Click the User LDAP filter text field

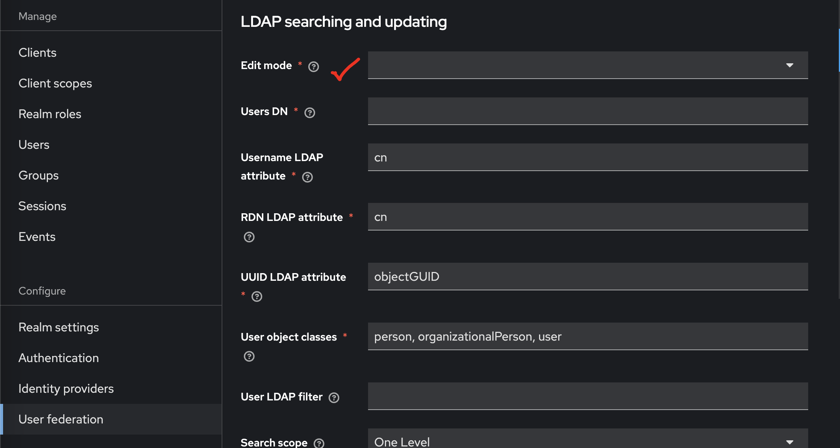coord(587,396)
